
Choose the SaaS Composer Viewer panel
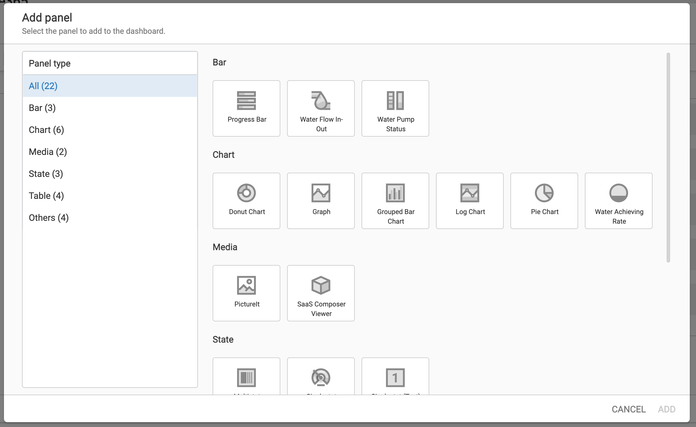point(321,293)
